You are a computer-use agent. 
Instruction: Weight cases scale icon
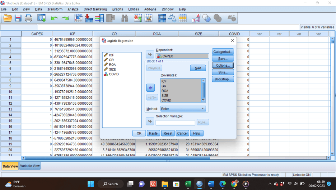point(172,18)
